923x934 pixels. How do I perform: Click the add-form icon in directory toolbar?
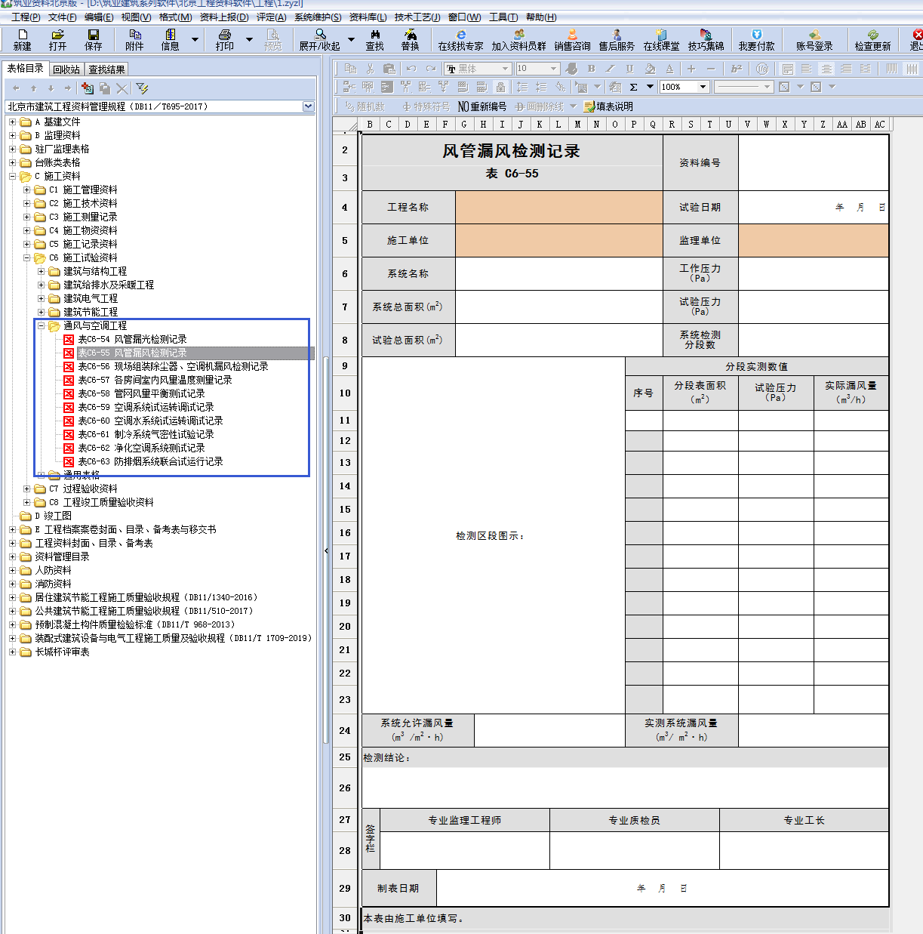(x=88, y=88)
